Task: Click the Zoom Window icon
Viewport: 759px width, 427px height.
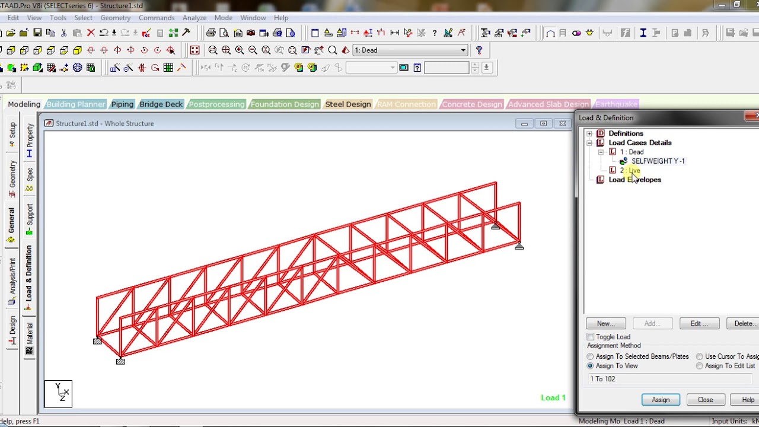Action: (212, 50)
